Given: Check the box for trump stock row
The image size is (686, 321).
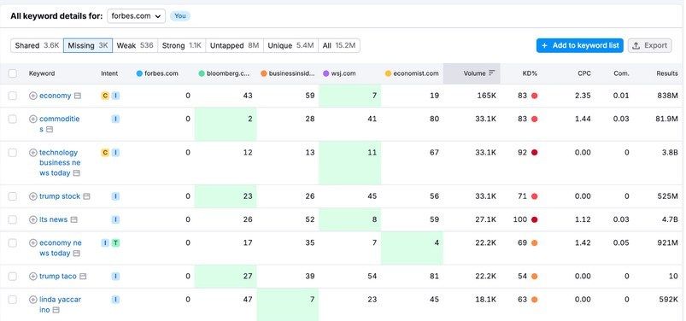Looking at the screenshot, I should tap(13, 196).
